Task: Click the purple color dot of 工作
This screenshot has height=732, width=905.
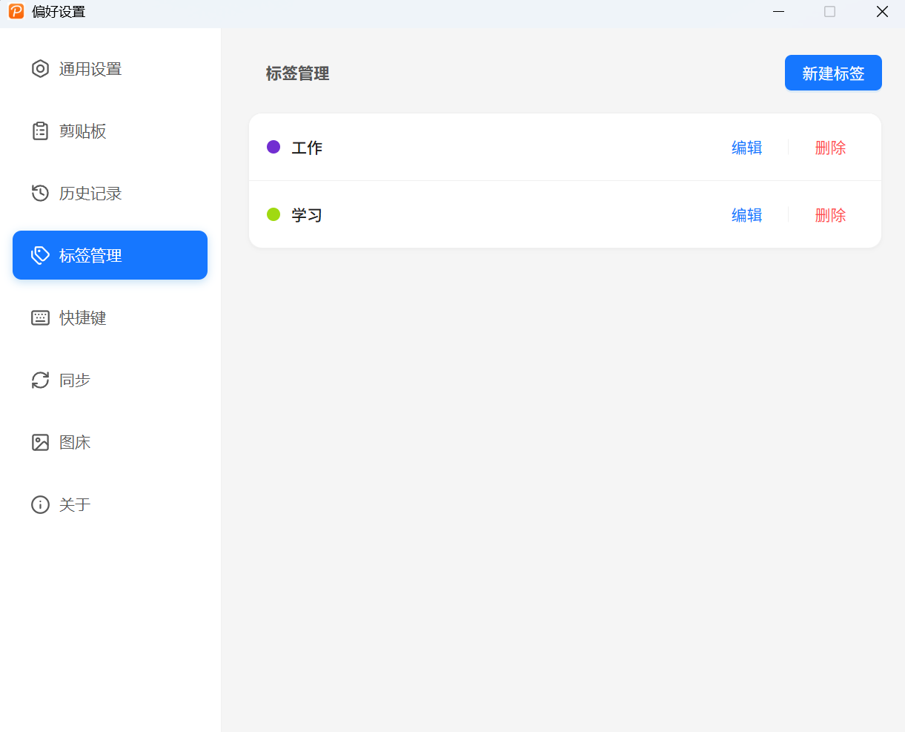Action: 274,147
